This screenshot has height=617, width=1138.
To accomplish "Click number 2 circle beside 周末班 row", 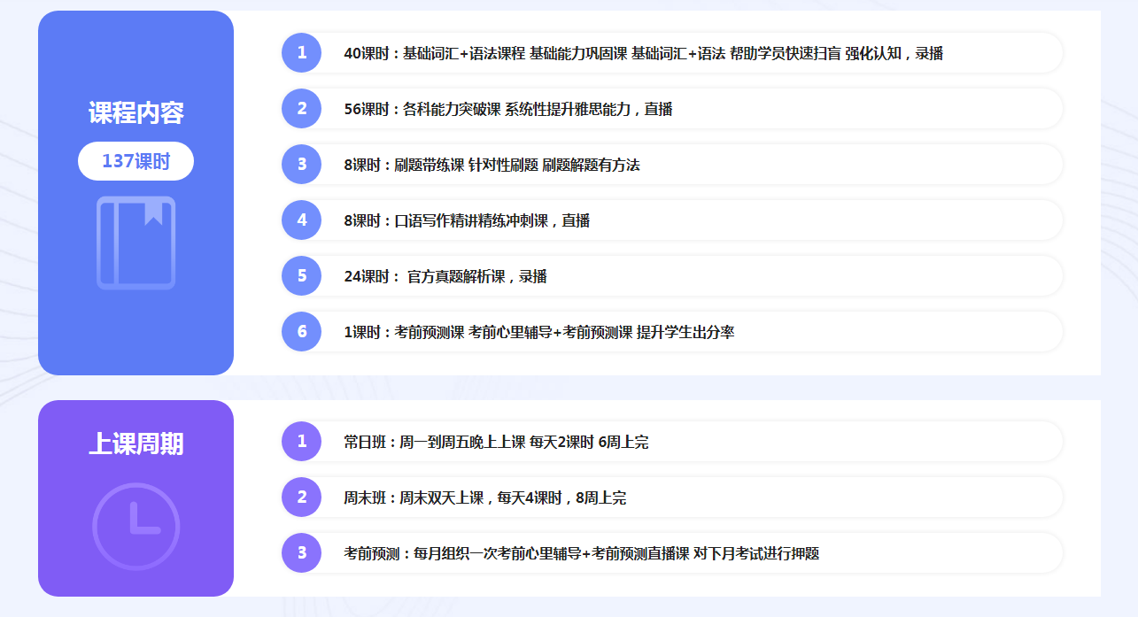I will click(302, 497).
